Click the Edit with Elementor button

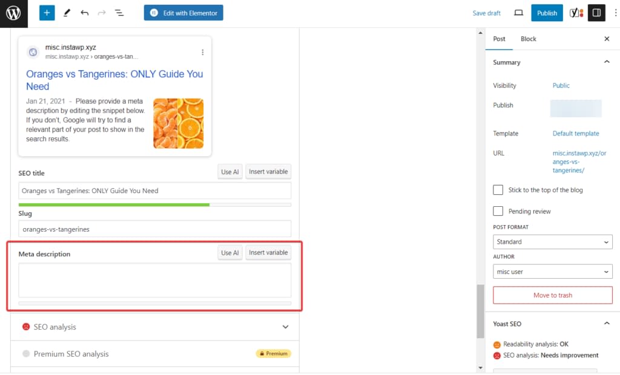[183, 12]
